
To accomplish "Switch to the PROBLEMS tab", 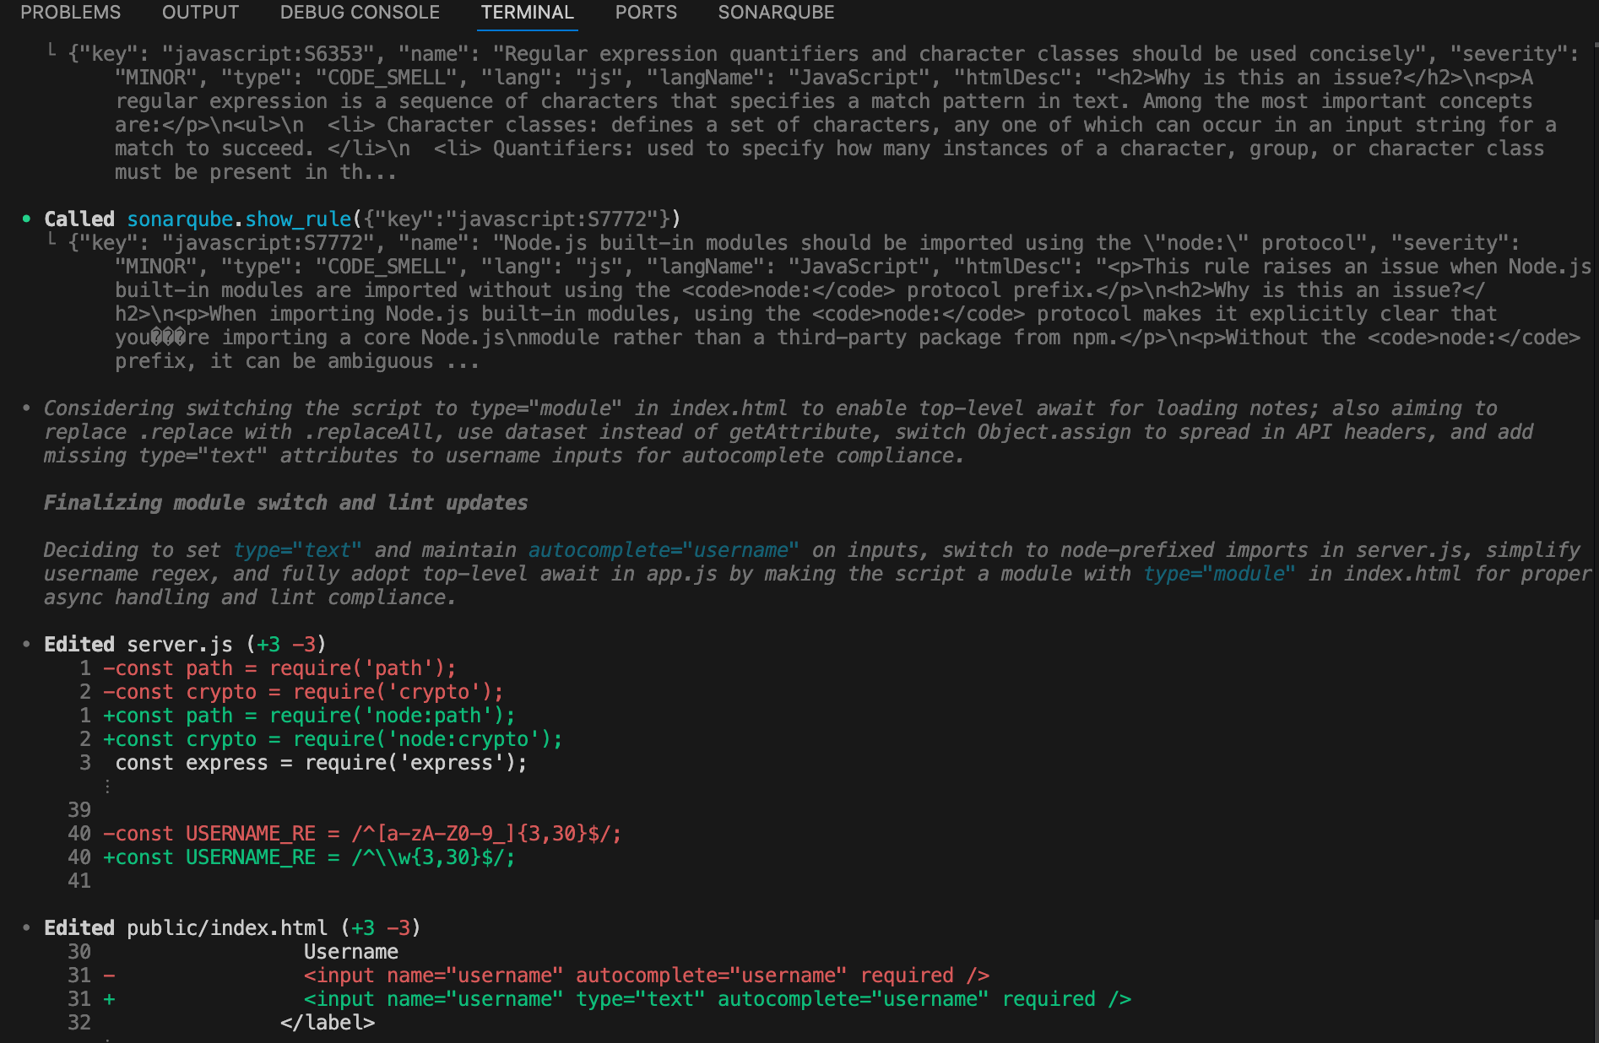I will coord(70,13).
